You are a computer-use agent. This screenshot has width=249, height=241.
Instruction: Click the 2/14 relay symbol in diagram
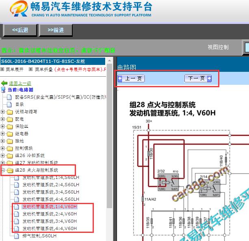(x=210, y=188)
